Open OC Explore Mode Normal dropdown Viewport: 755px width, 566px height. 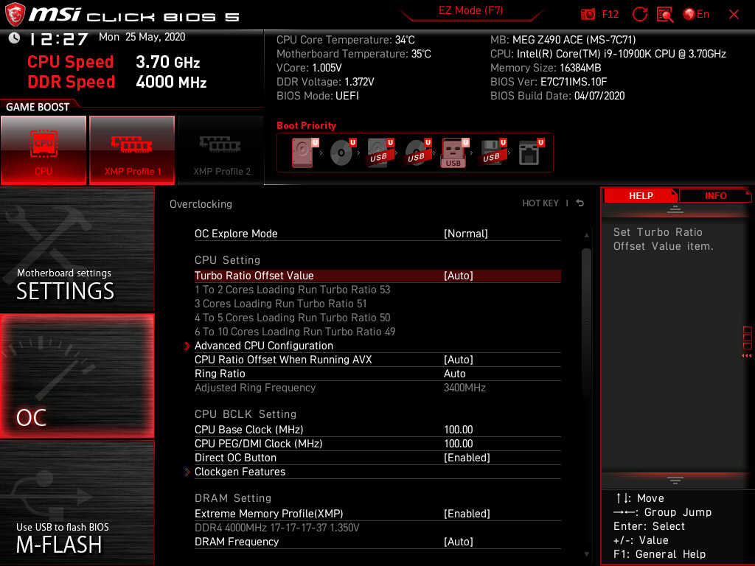pos(466,234)
